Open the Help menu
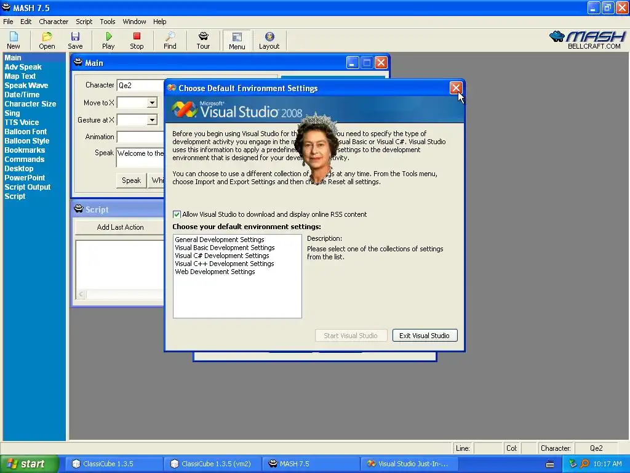Image resolution: width=630 pixels, height=473 pixels. pyautogui.click(x=159, y=22)
